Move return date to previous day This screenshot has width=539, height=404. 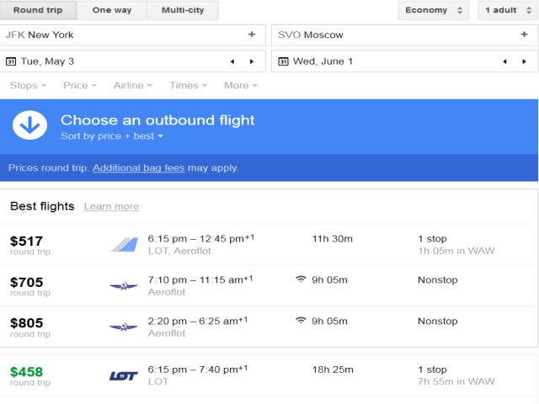504,61
